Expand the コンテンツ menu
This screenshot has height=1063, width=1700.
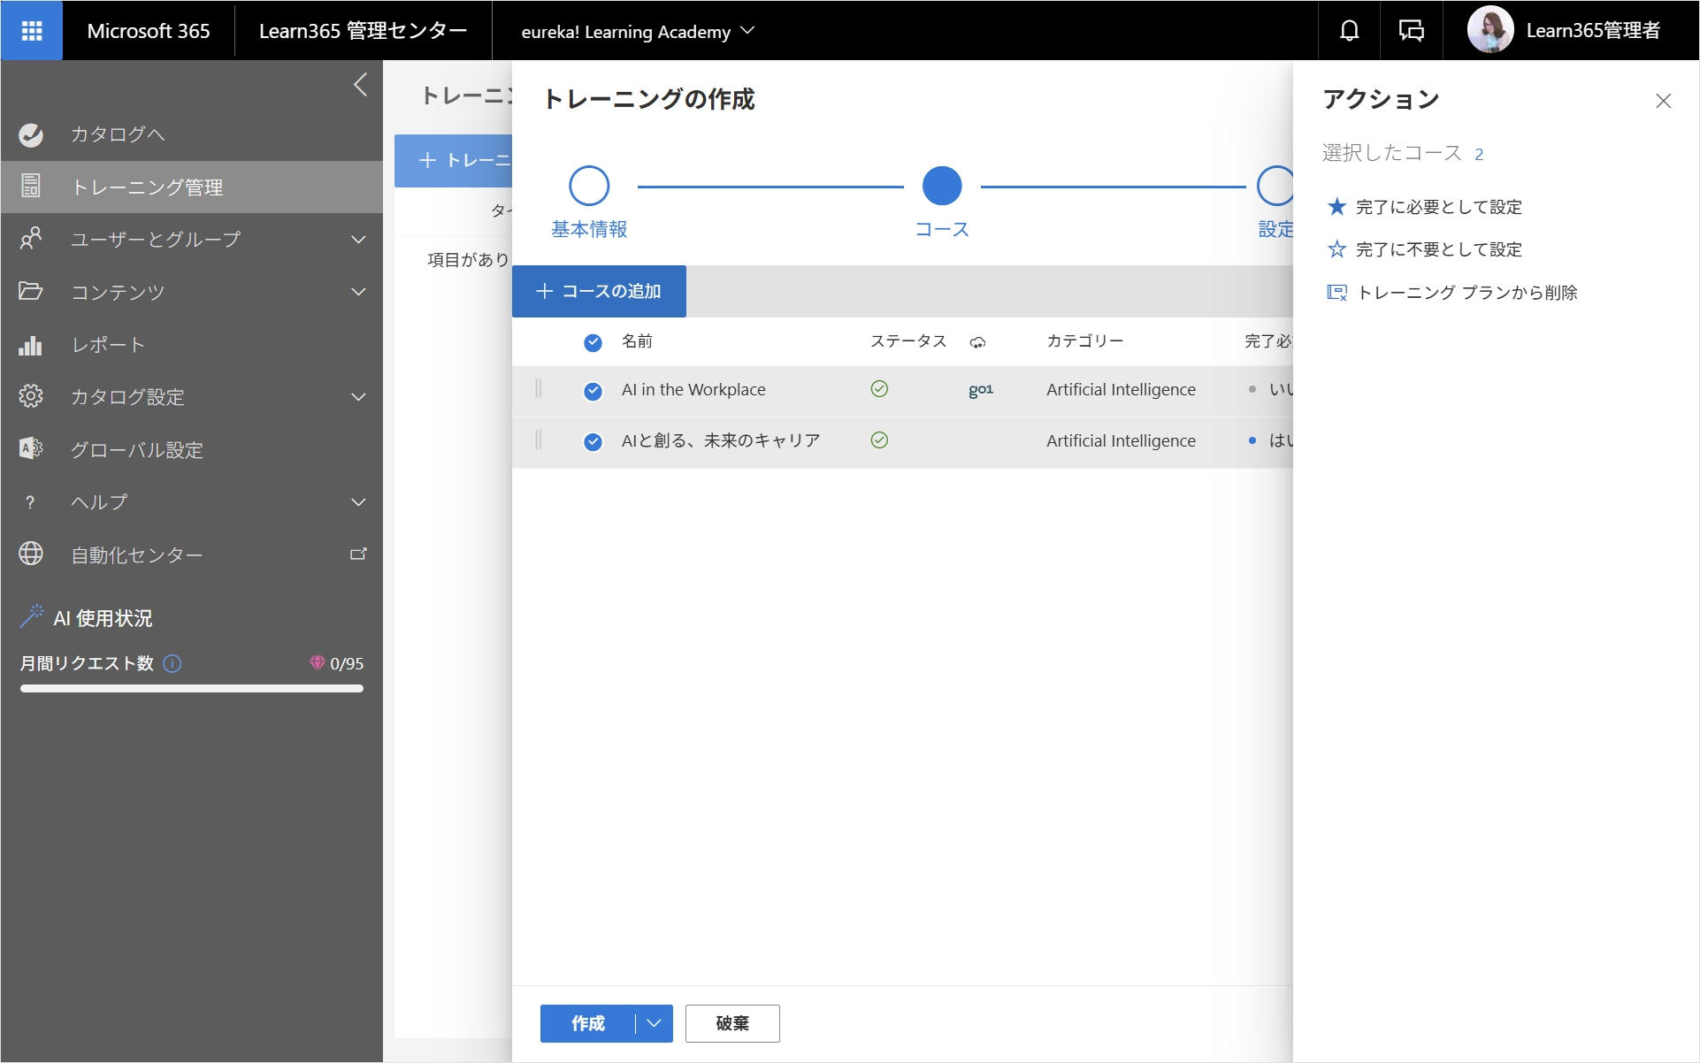click(358, 292)
